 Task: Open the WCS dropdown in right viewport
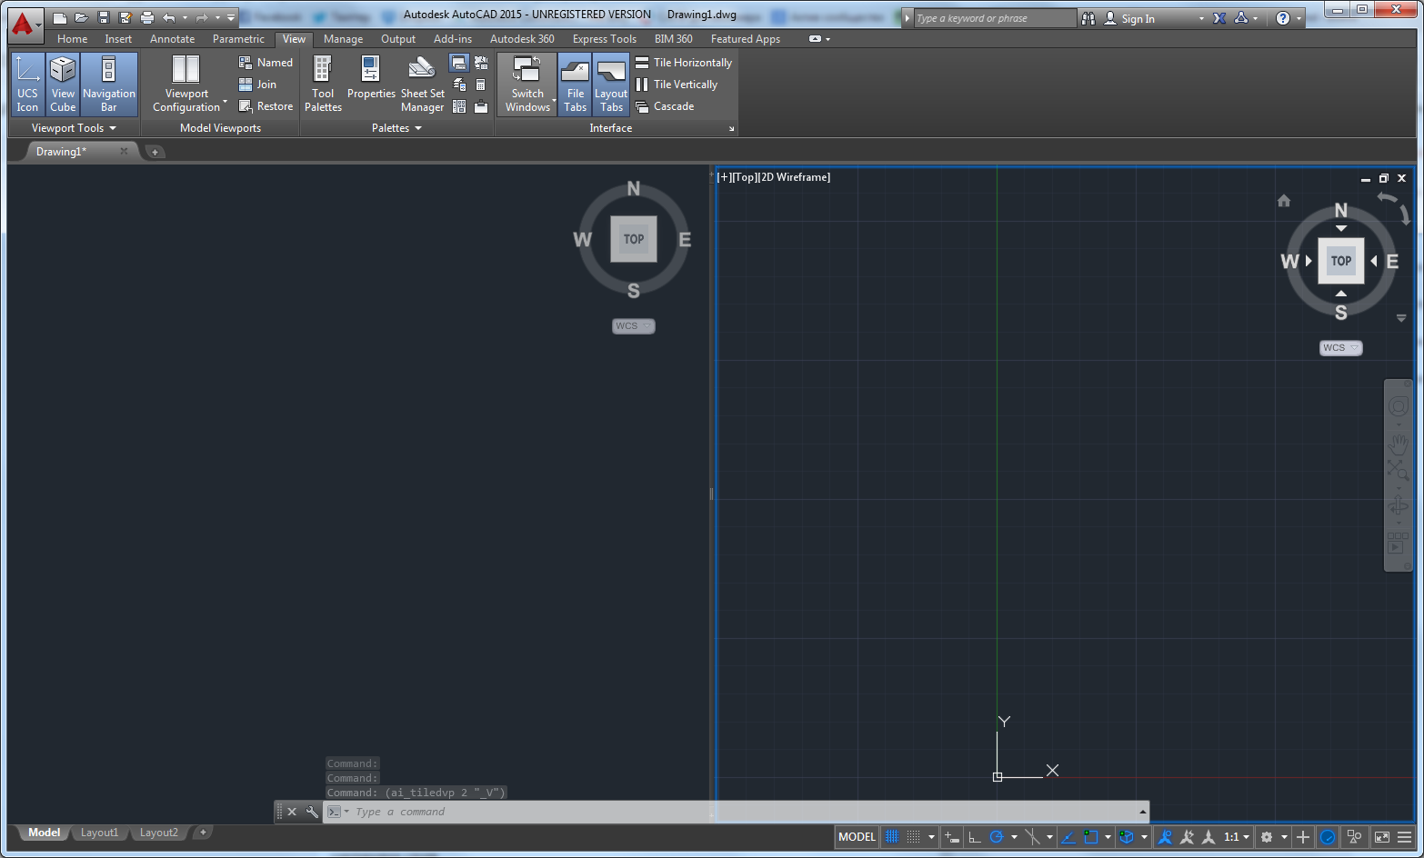click(1341, 348)
